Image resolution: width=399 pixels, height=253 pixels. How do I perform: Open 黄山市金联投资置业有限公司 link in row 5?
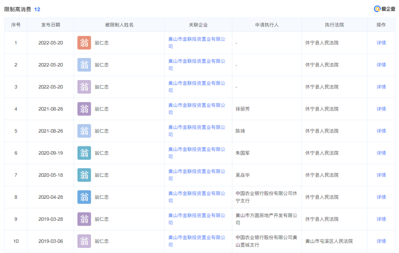[197, 131]
